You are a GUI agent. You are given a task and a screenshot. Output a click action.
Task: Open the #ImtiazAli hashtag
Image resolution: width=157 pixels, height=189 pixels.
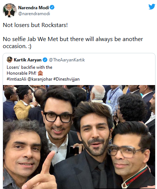(16, 79)
